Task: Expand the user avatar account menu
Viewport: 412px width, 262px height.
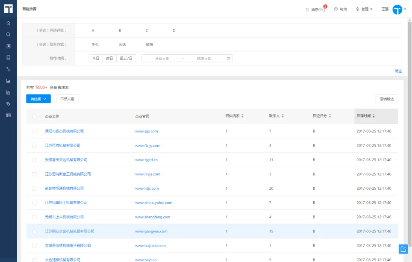Action: (399, 9)
